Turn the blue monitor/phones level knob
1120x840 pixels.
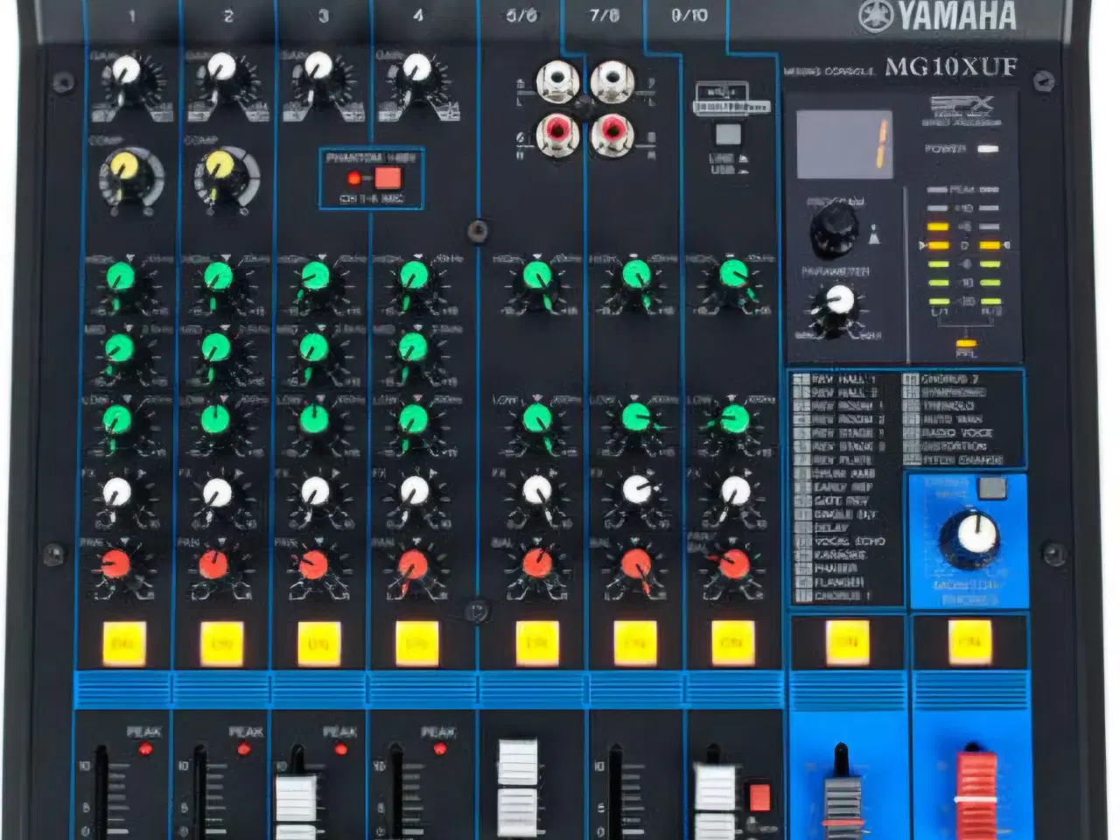coord(969,536)
